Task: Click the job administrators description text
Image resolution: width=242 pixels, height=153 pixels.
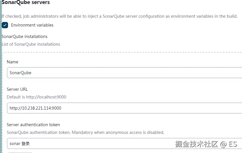Action: (119, 16)
